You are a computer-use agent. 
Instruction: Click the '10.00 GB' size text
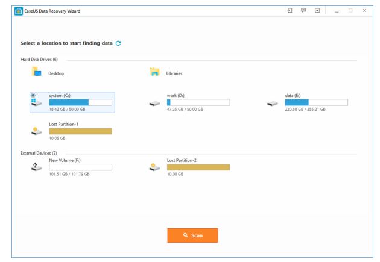[x=175, y=174]
